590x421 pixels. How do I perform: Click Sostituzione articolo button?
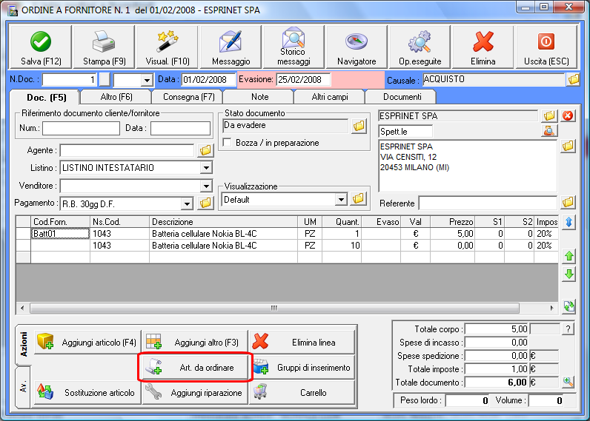click(x=87, y=392)
